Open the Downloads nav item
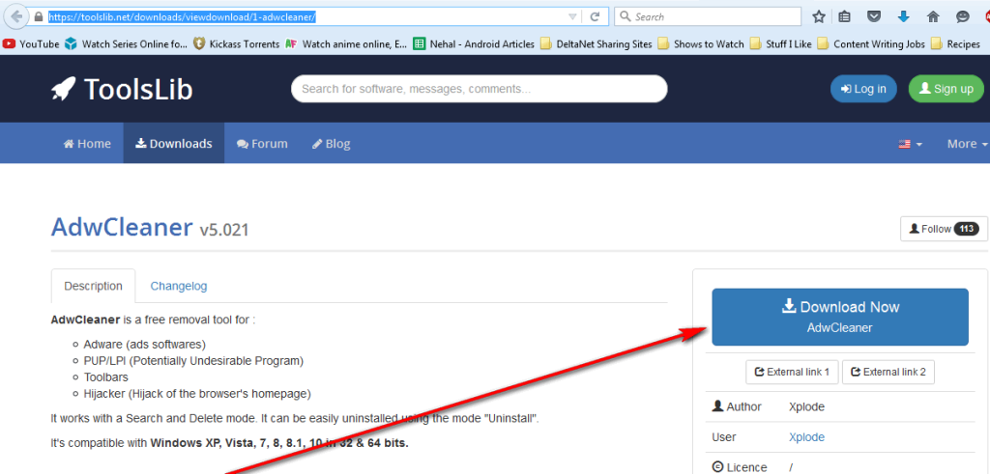The image size is (990, 474). [x=174, y=144]
